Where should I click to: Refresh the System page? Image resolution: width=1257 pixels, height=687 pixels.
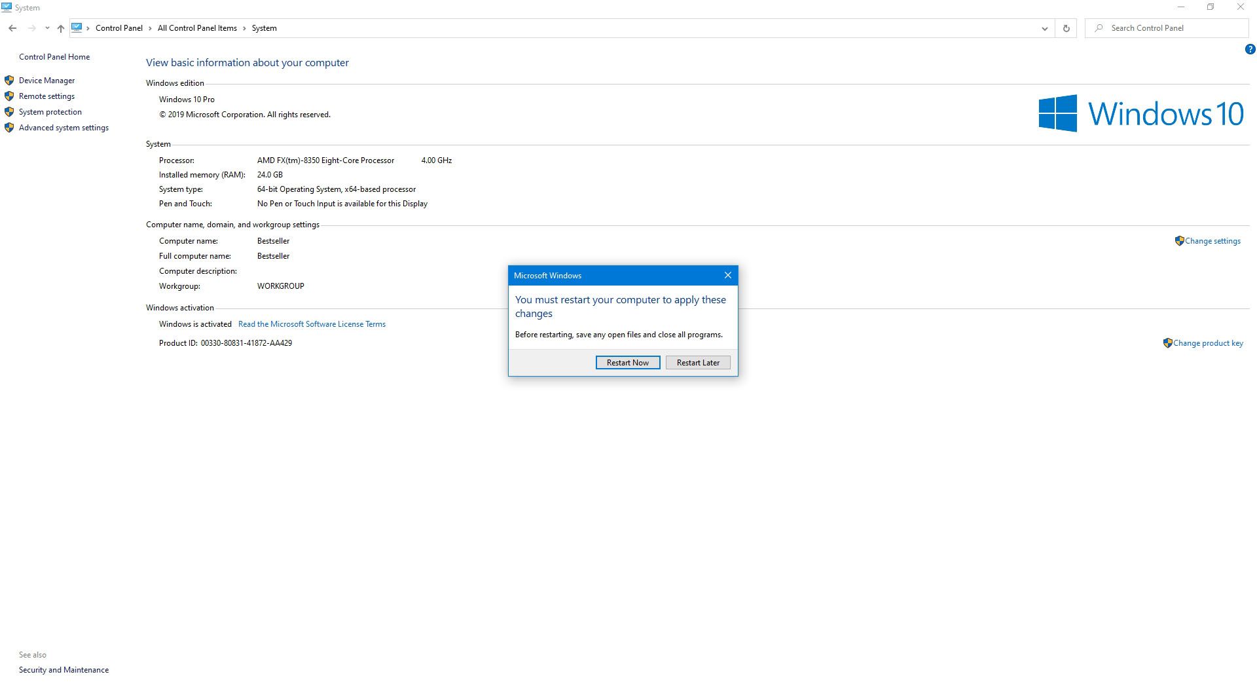(1066, 28)
